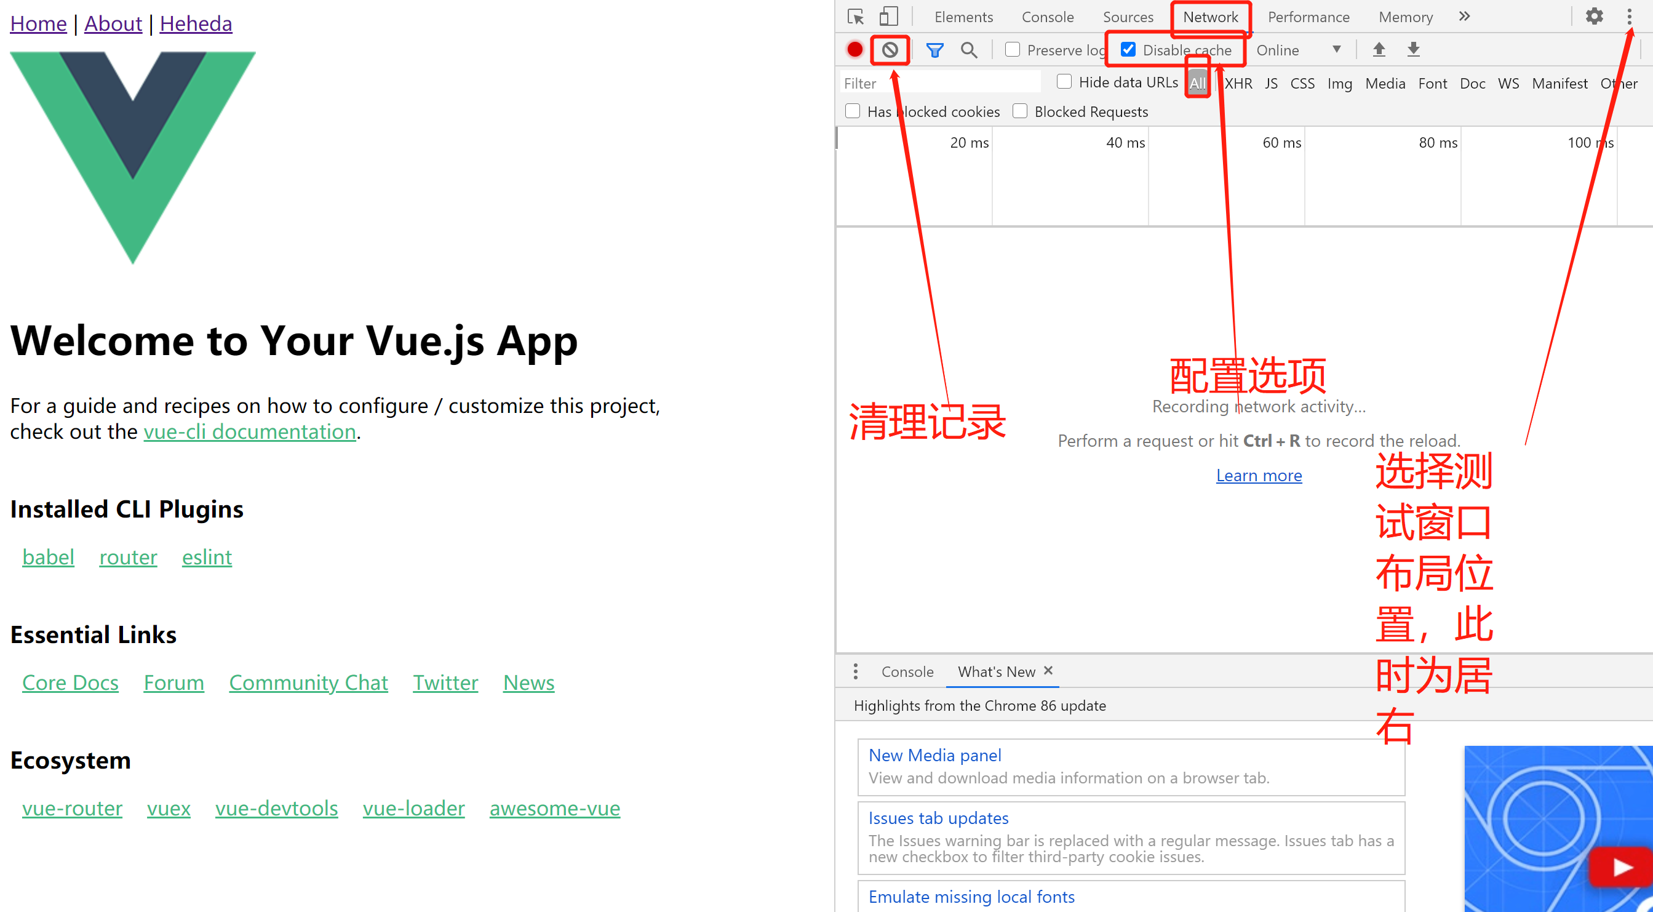Open network search magnifier icon
The height and width of the screenshot is (912, 1653).
969,49
